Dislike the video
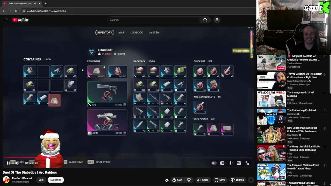 [x=189, y=180]
